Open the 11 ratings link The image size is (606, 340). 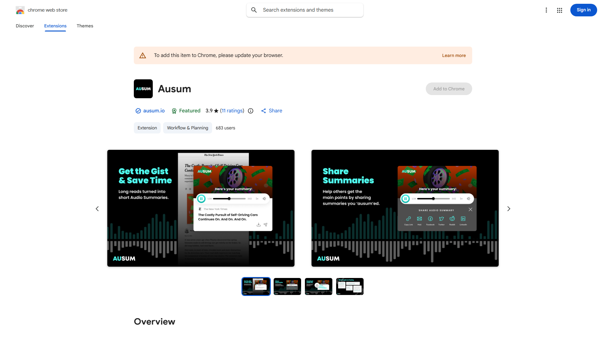click(x=232, y=111)
